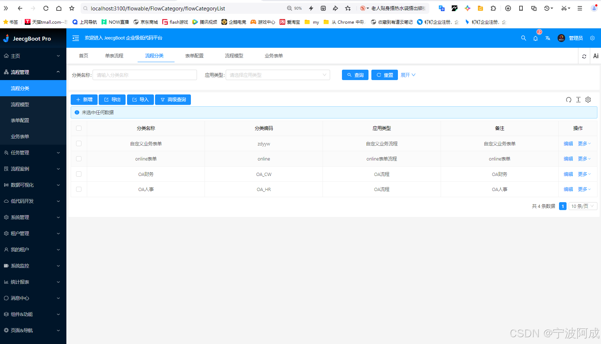Click the 新增 button to add category
The width and height of the screenshot is (601, 344).
84,99
